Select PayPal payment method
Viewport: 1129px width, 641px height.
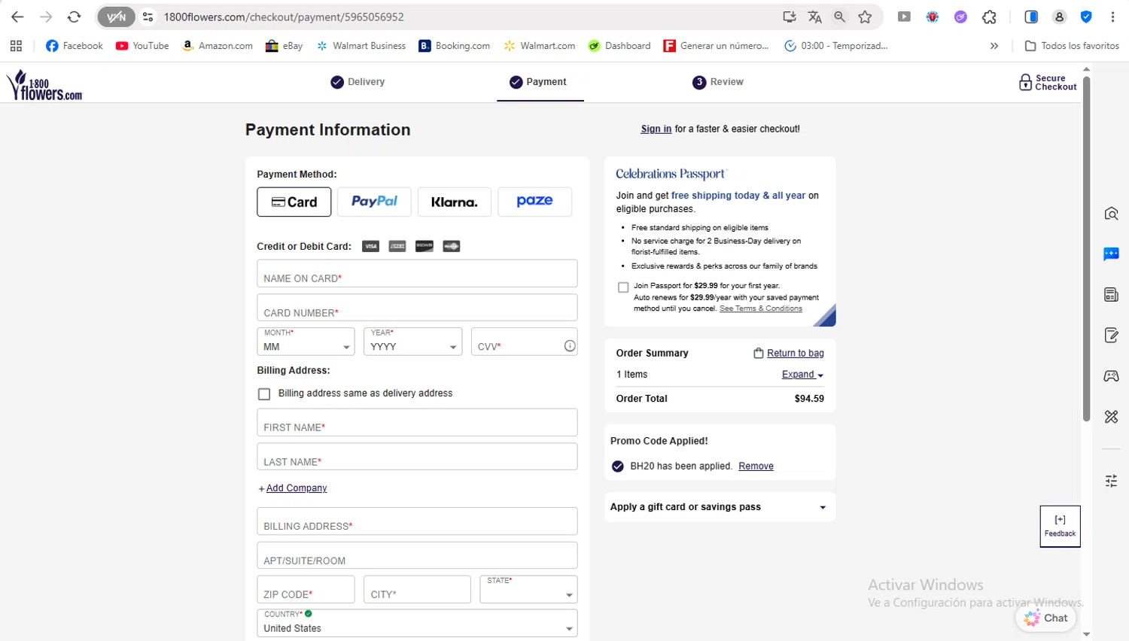coord(374,202)
